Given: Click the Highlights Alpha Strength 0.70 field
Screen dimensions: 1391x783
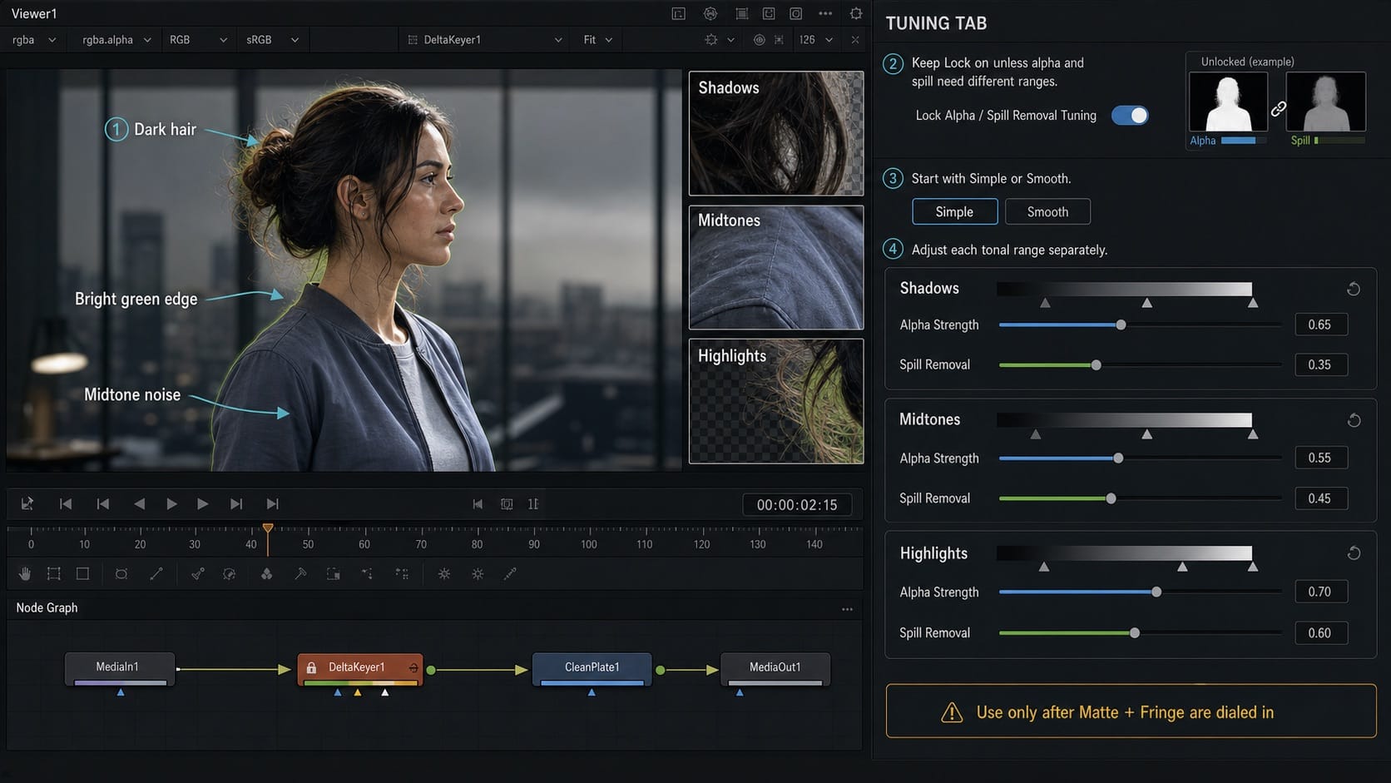Looking at the screenshot, I should [x=1321, y=592].
